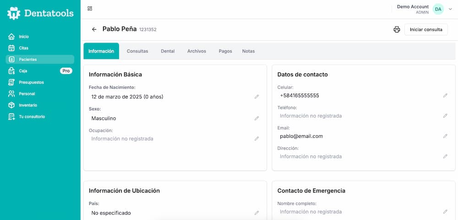Switch to the Consultas tab
458x220 pixels.
coord(137,51)
